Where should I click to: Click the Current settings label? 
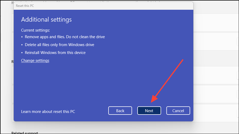(x=35, y=30)
